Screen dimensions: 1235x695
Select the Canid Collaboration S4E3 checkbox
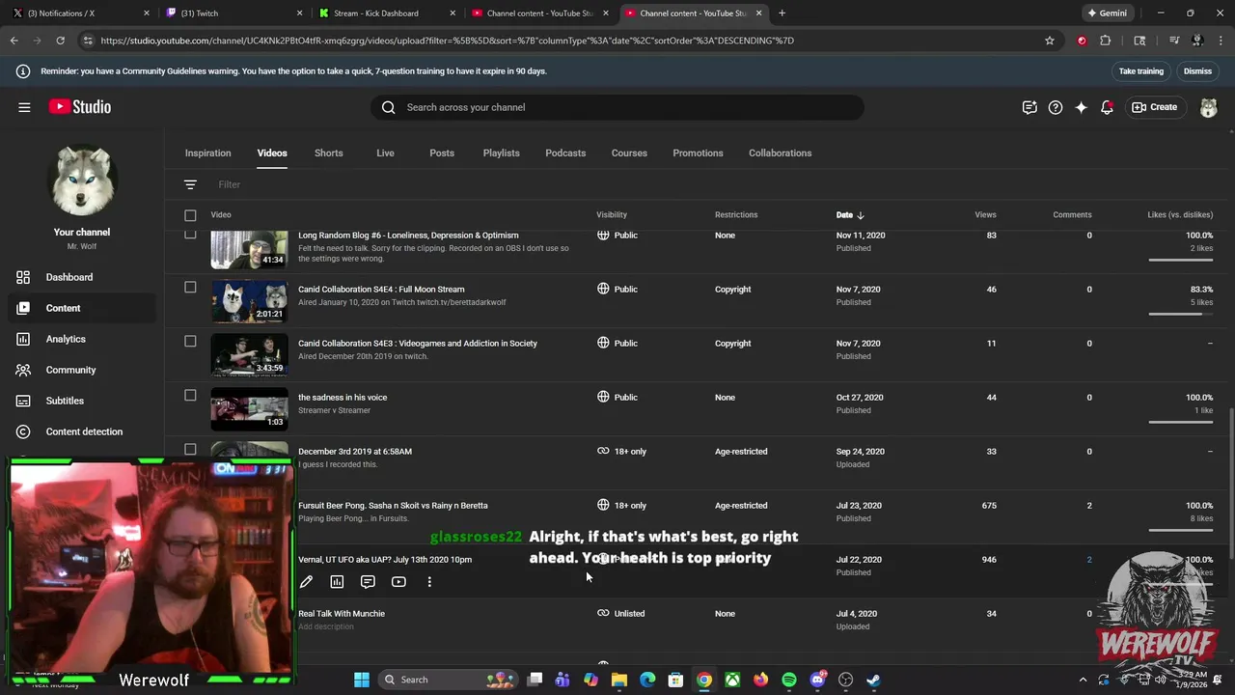click(190, 341)
